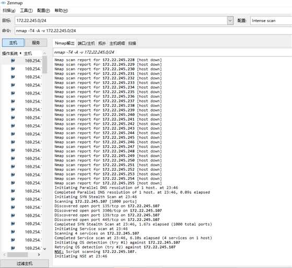This screenshot has width=292, height=268.
Task: Click 'Initiating OS detection (try #1)' line
Action: point(118,242)
